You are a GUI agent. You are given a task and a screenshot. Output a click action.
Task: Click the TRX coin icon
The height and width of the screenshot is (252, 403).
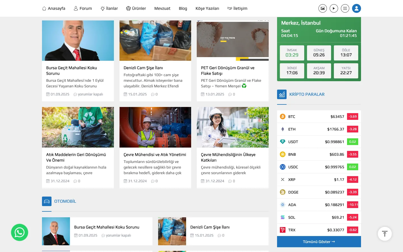coord(283,230)
